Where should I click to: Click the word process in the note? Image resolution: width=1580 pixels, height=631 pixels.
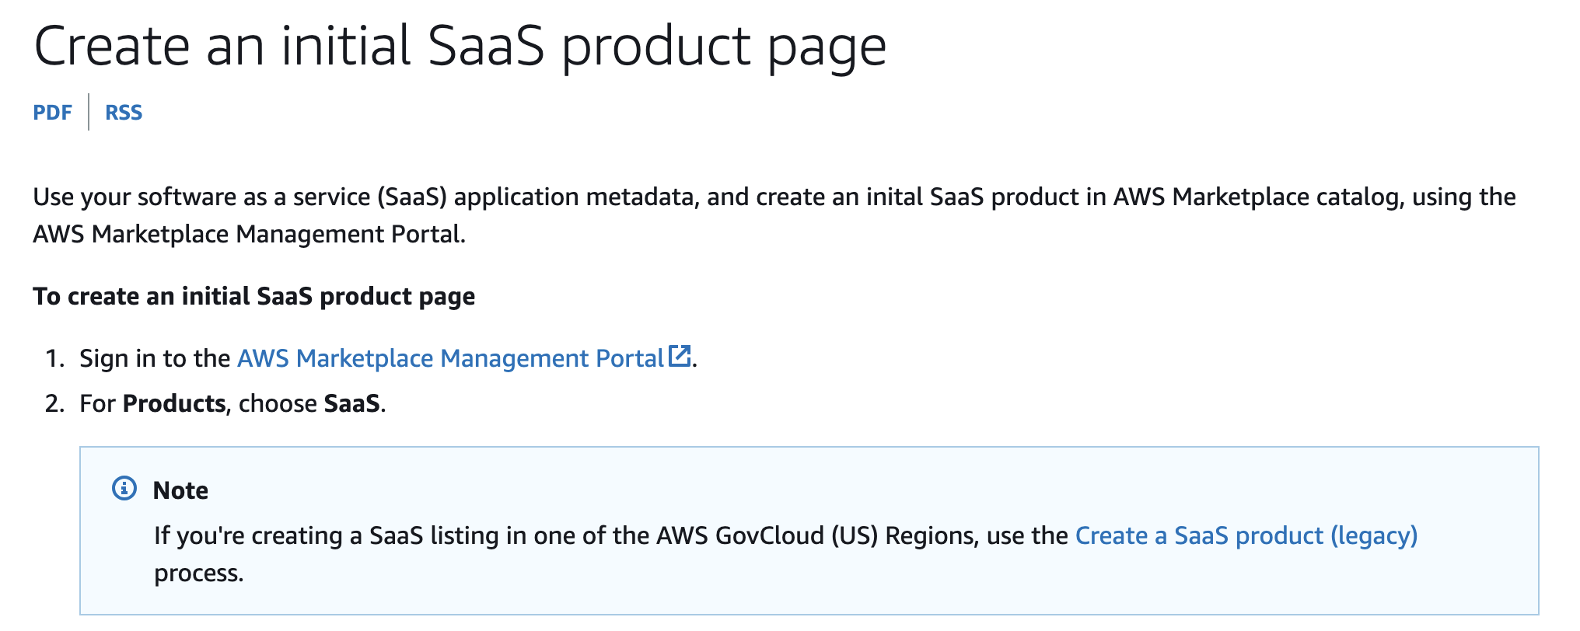(x=197, y=573)
